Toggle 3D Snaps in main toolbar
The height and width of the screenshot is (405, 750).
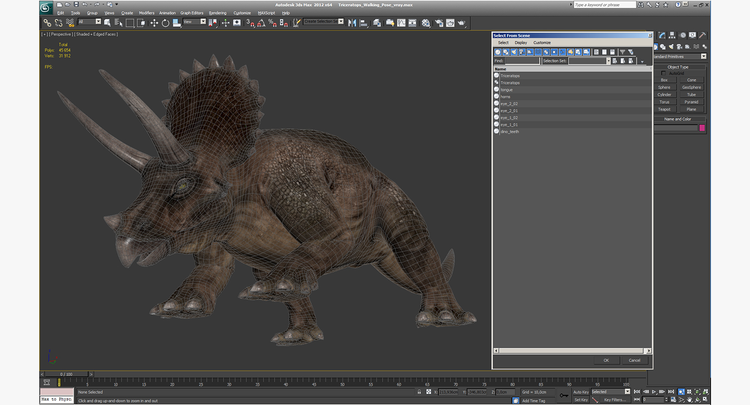(x=250, y=23)
